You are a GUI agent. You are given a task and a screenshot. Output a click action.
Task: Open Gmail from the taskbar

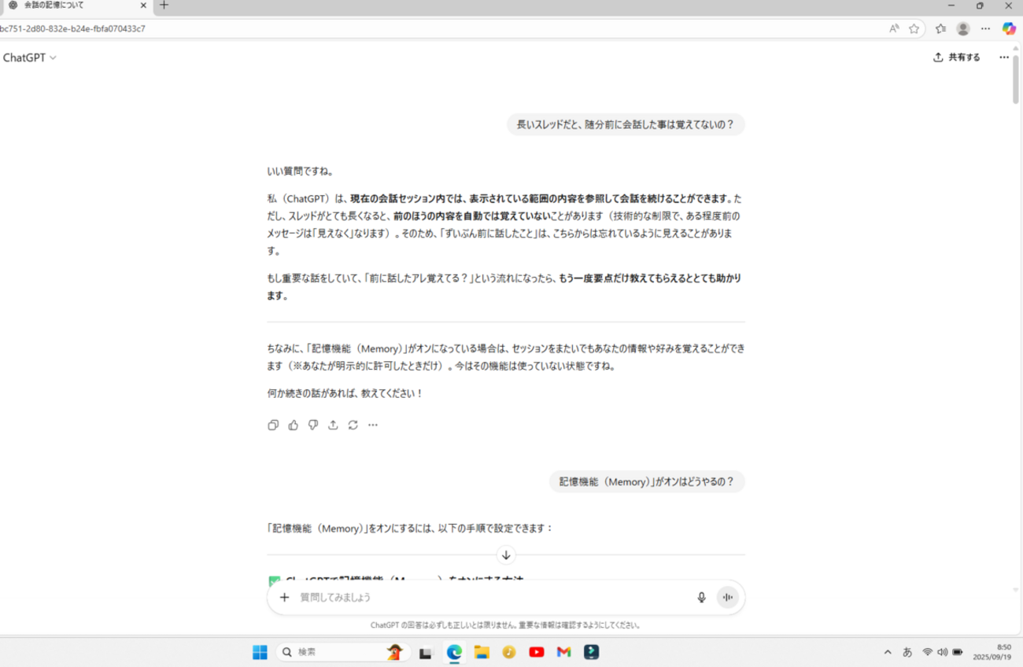point(563,652)
